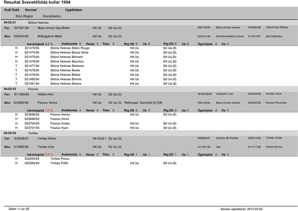This screenshot has height=211, width=298.
Task: Click ancestor 'Faunus Piroschka'
Action: [276, 103]
